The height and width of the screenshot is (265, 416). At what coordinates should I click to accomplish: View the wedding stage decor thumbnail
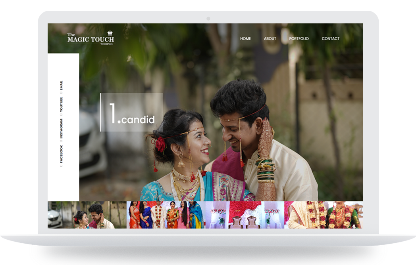245,215
